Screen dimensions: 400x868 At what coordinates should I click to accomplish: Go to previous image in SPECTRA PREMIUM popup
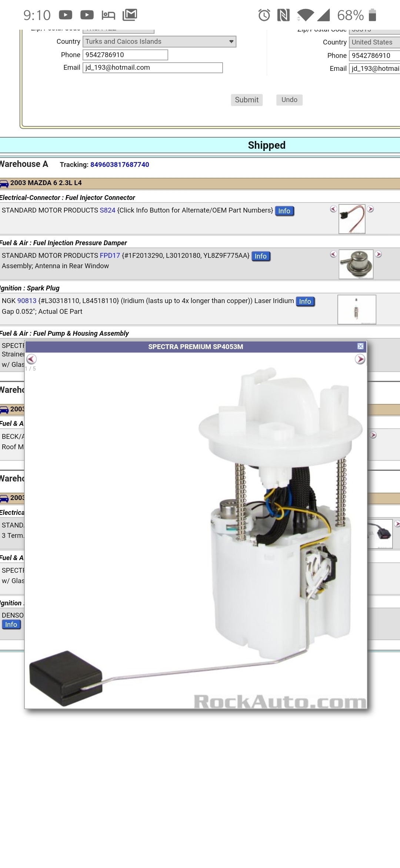tap(31, 359)
